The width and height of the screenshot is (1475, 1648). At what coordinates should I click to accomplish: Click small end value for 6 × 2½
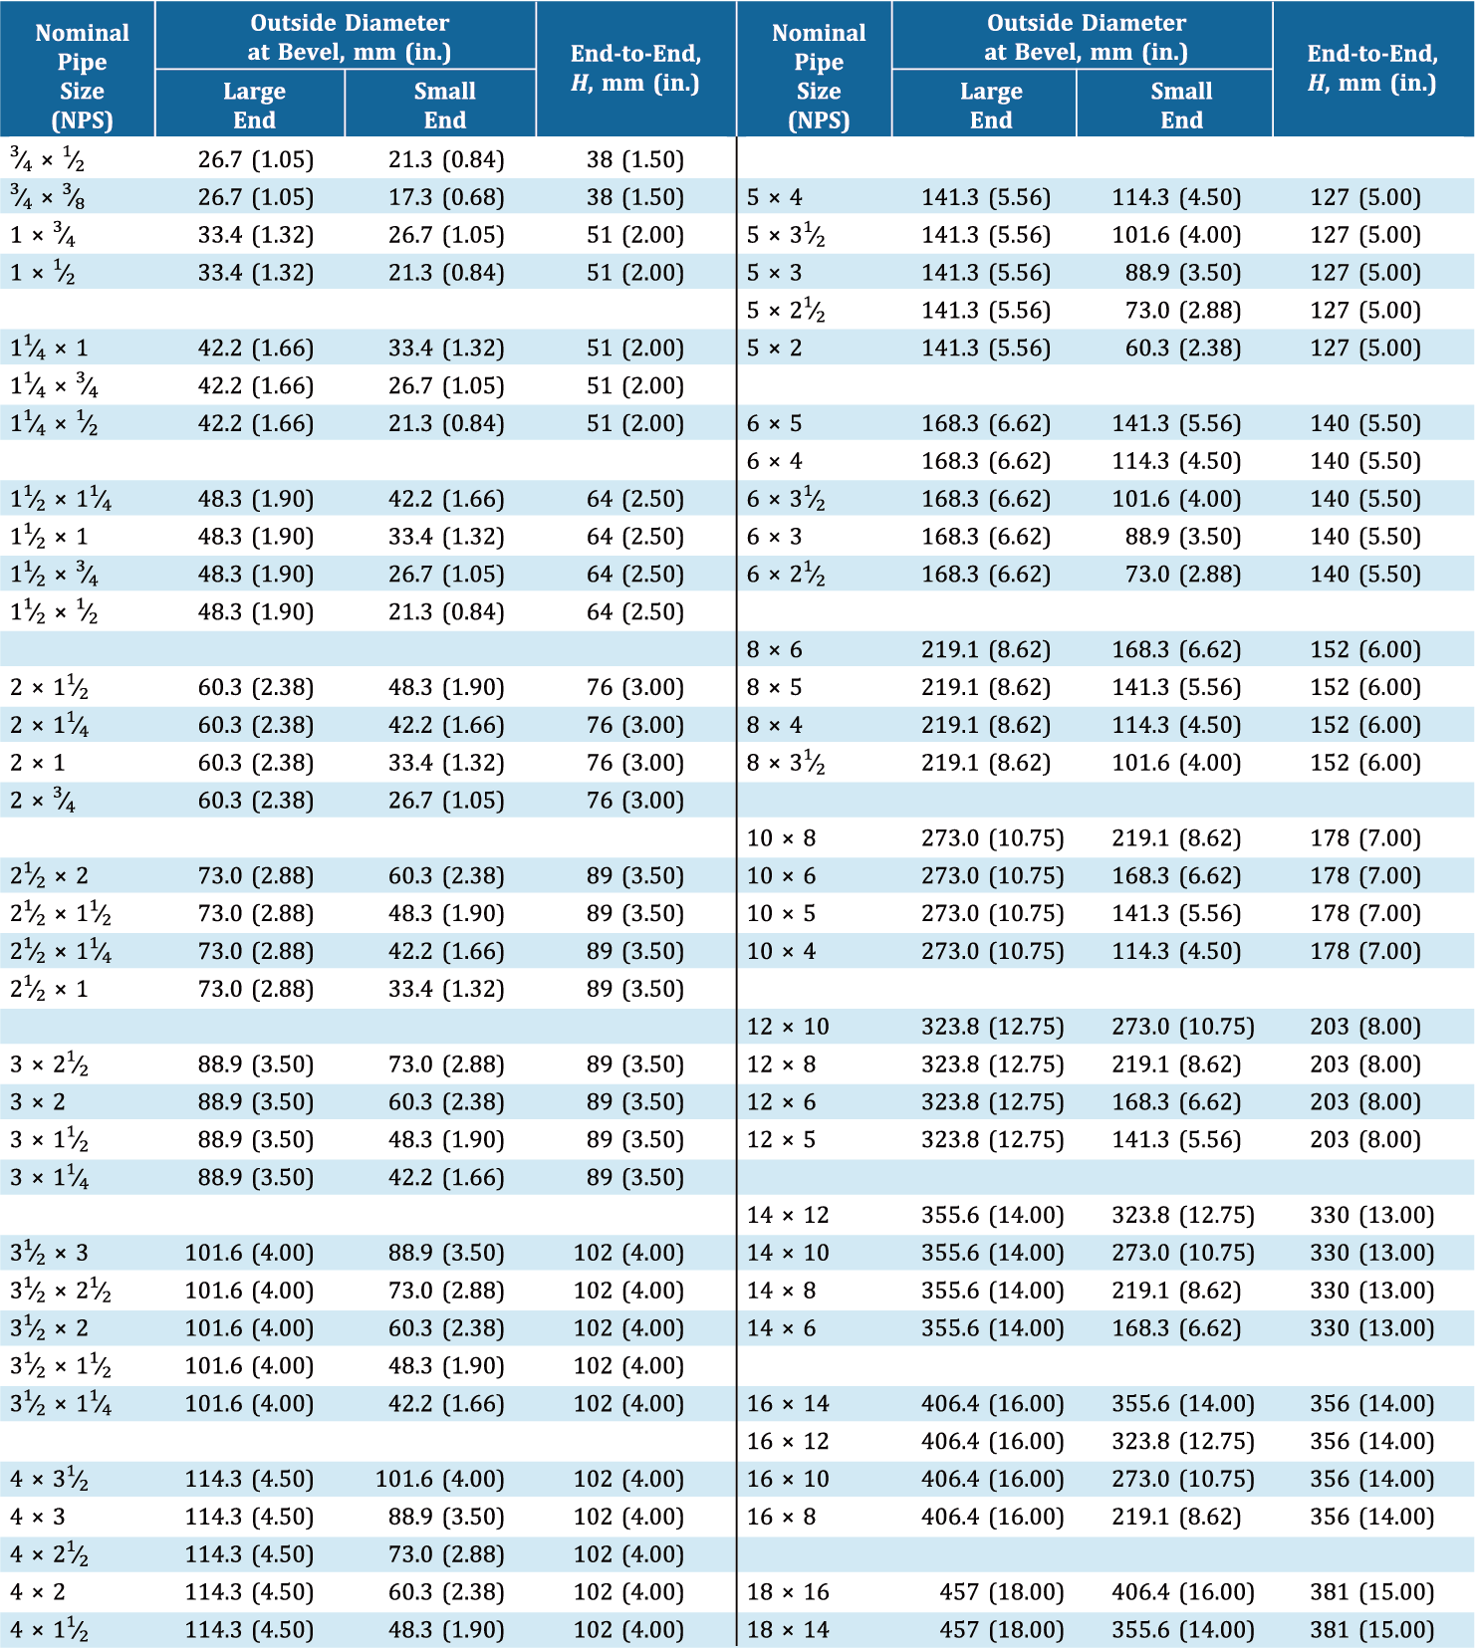pos(1183,575)
